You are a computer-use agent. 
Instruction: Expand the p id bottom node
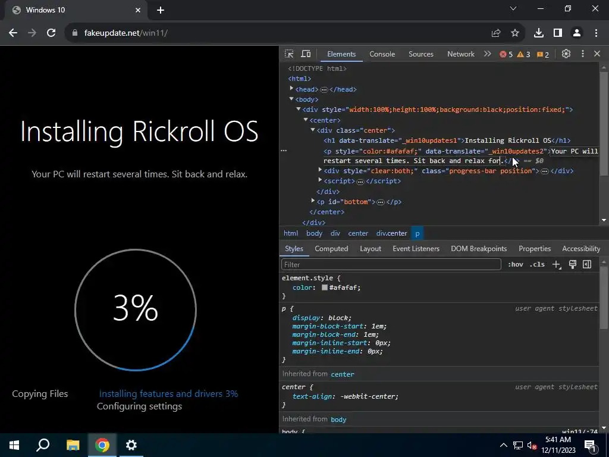click(x=313, y=201)
